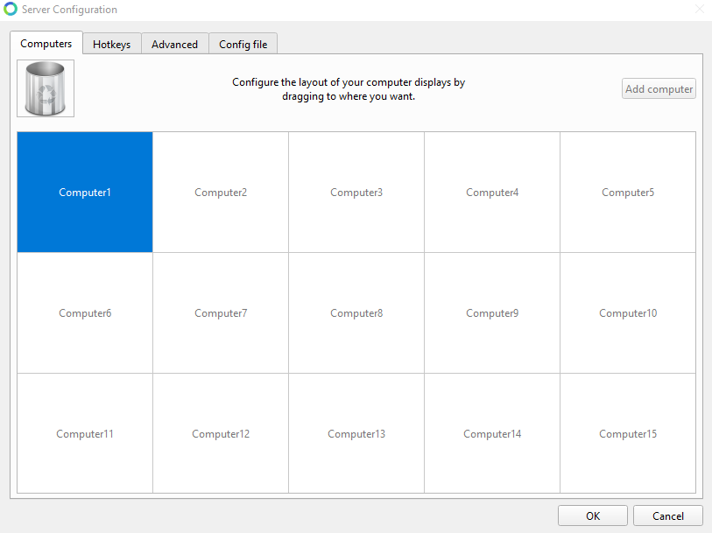Choose the Computer4 display cell
Screen dimensions: 712x533
(x=492, y=193)
